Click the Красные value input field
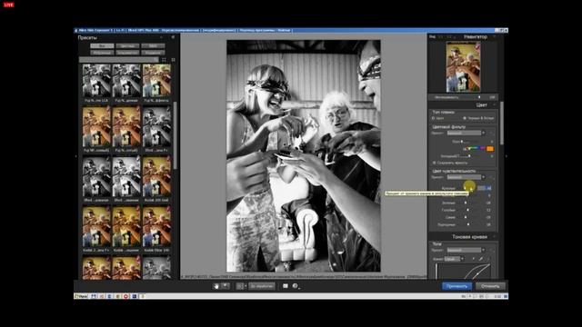 pyautogui.click(x=485, y=188)
